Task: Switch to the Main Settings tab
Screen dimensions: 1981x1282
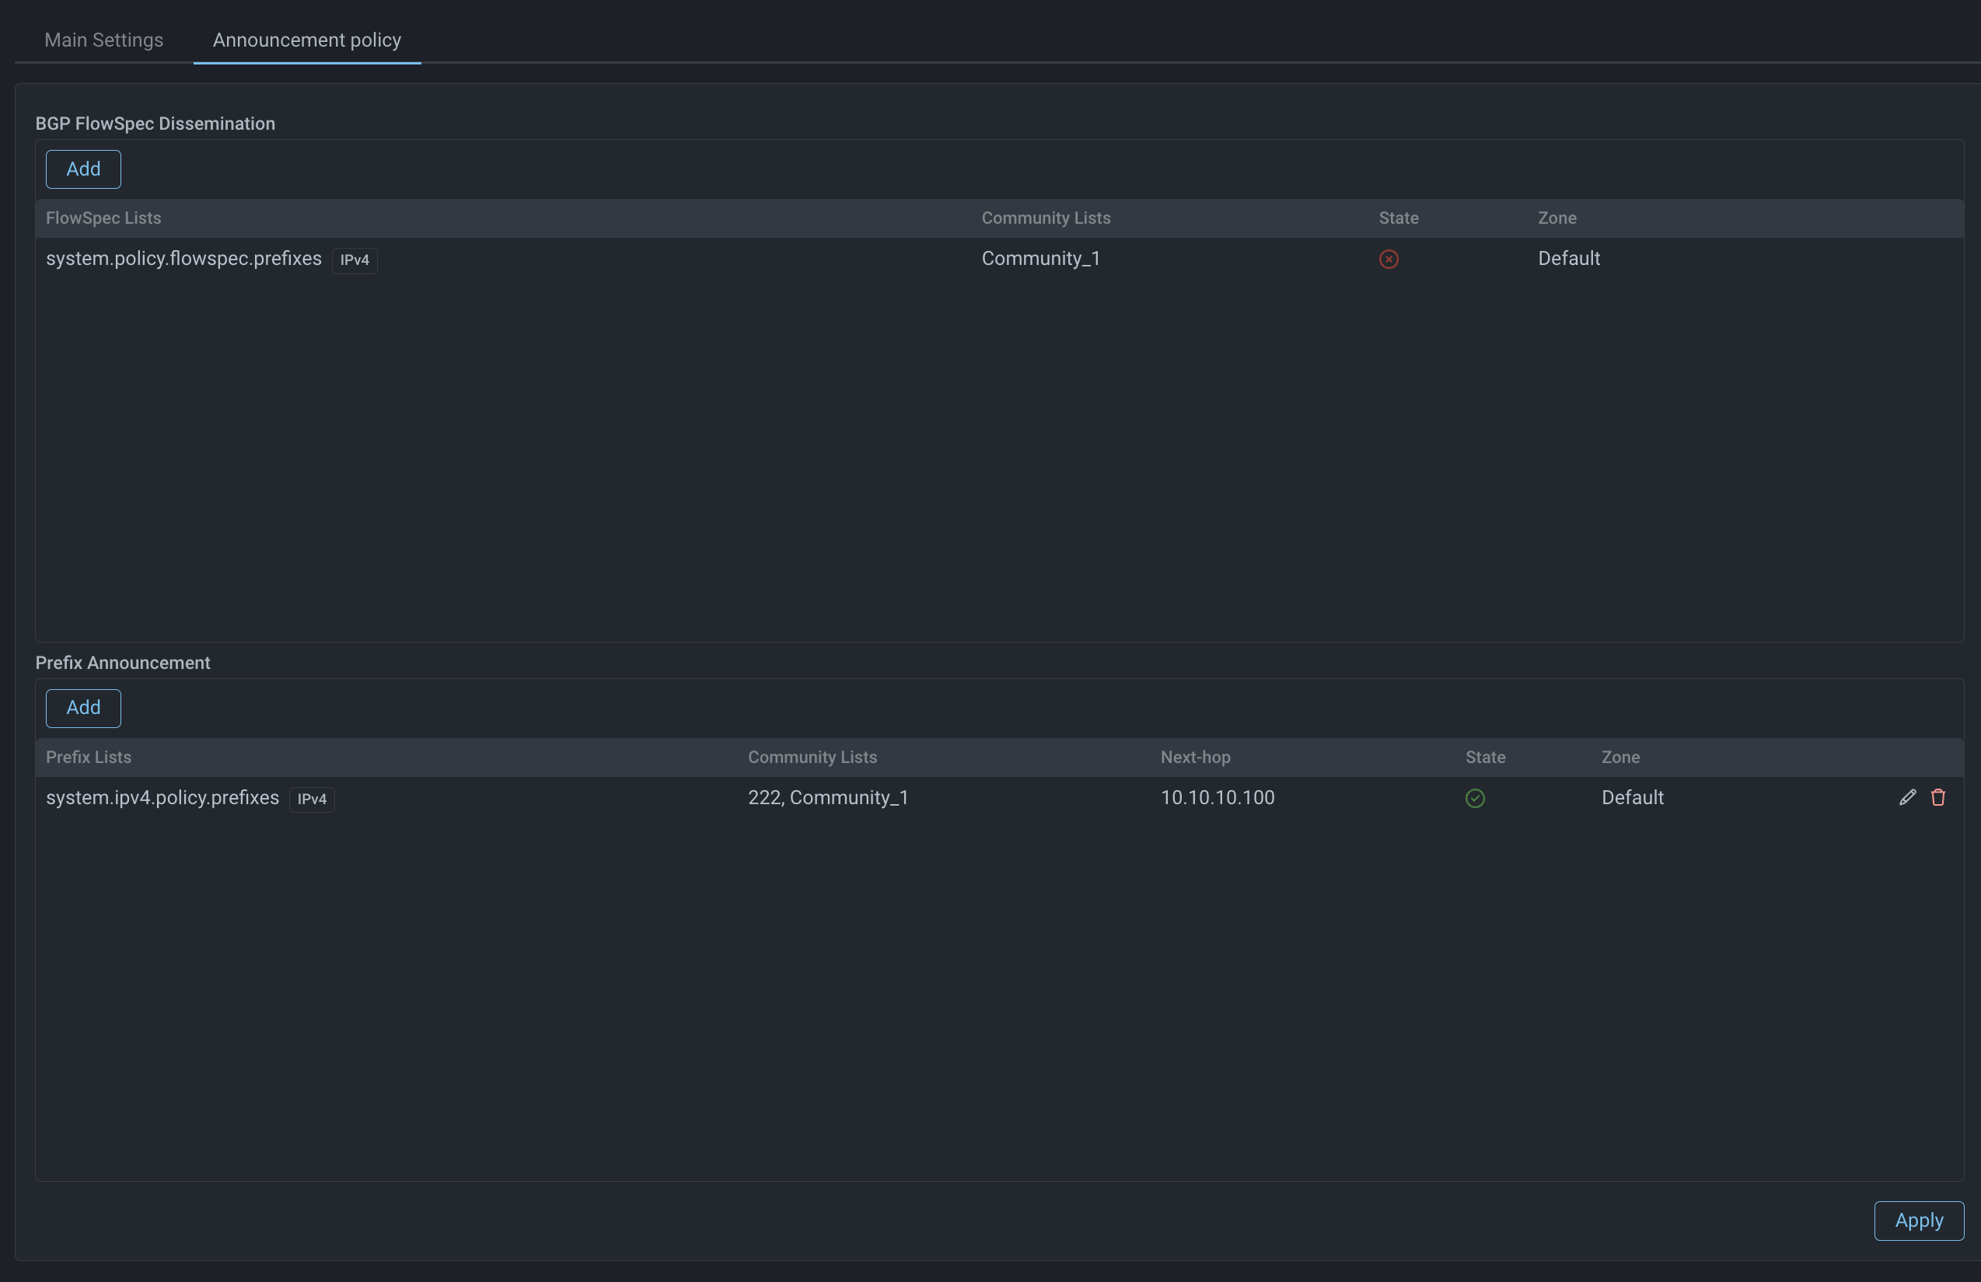Action: (103, 40)
